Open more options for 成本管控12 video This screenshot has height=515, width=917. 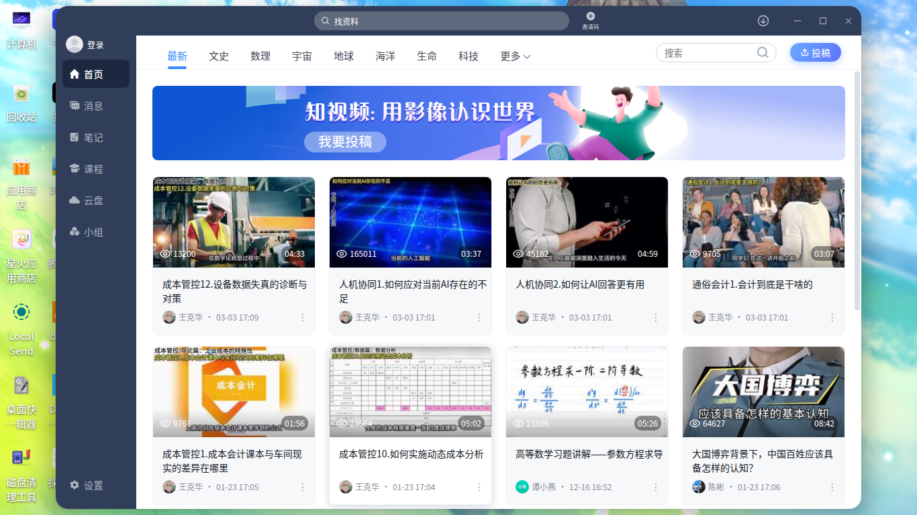click(303, 317)
